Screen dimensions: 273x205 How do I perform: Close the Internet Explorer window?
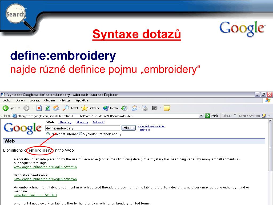(x=270, y=95)
